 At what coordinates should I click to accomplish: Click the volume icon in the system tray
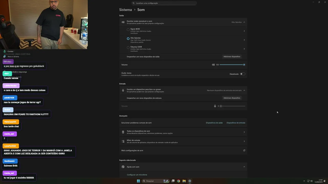click(311, 181)
